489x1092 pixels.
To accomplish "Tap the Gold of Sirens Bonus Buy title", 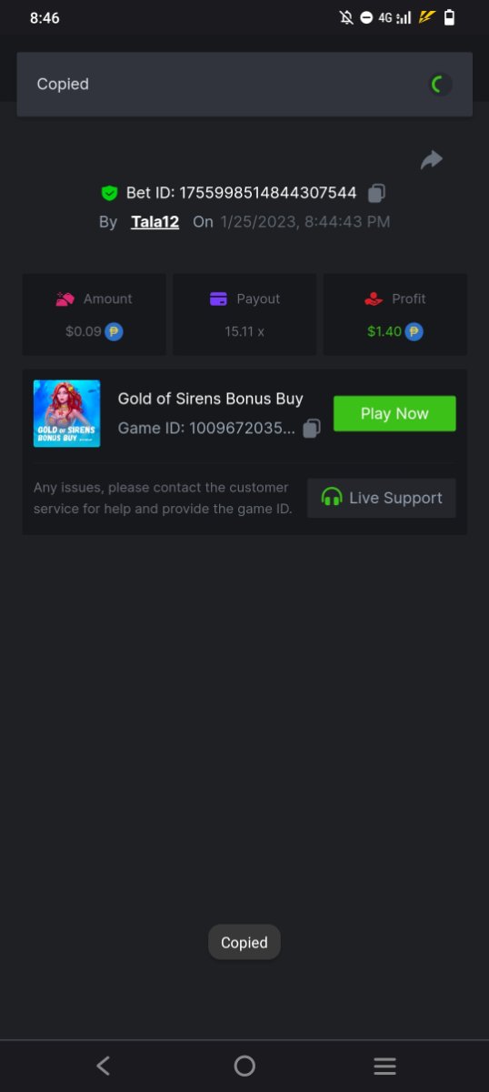I will 211,399.
